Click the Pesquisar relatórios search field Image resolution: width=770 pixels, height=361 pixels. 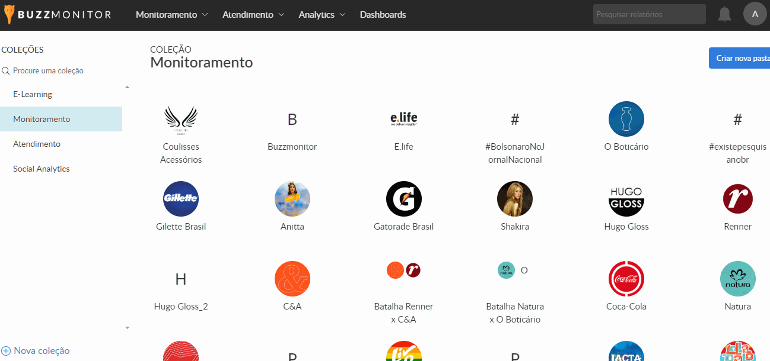pos(649,14)
